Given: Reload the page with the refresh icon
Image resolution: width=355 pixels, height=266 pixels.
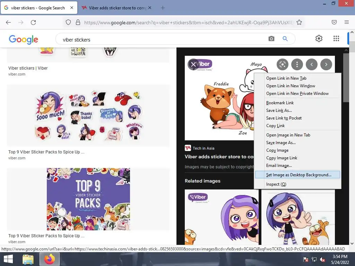Looking at the screenshot, I should (x=33, y=23).
